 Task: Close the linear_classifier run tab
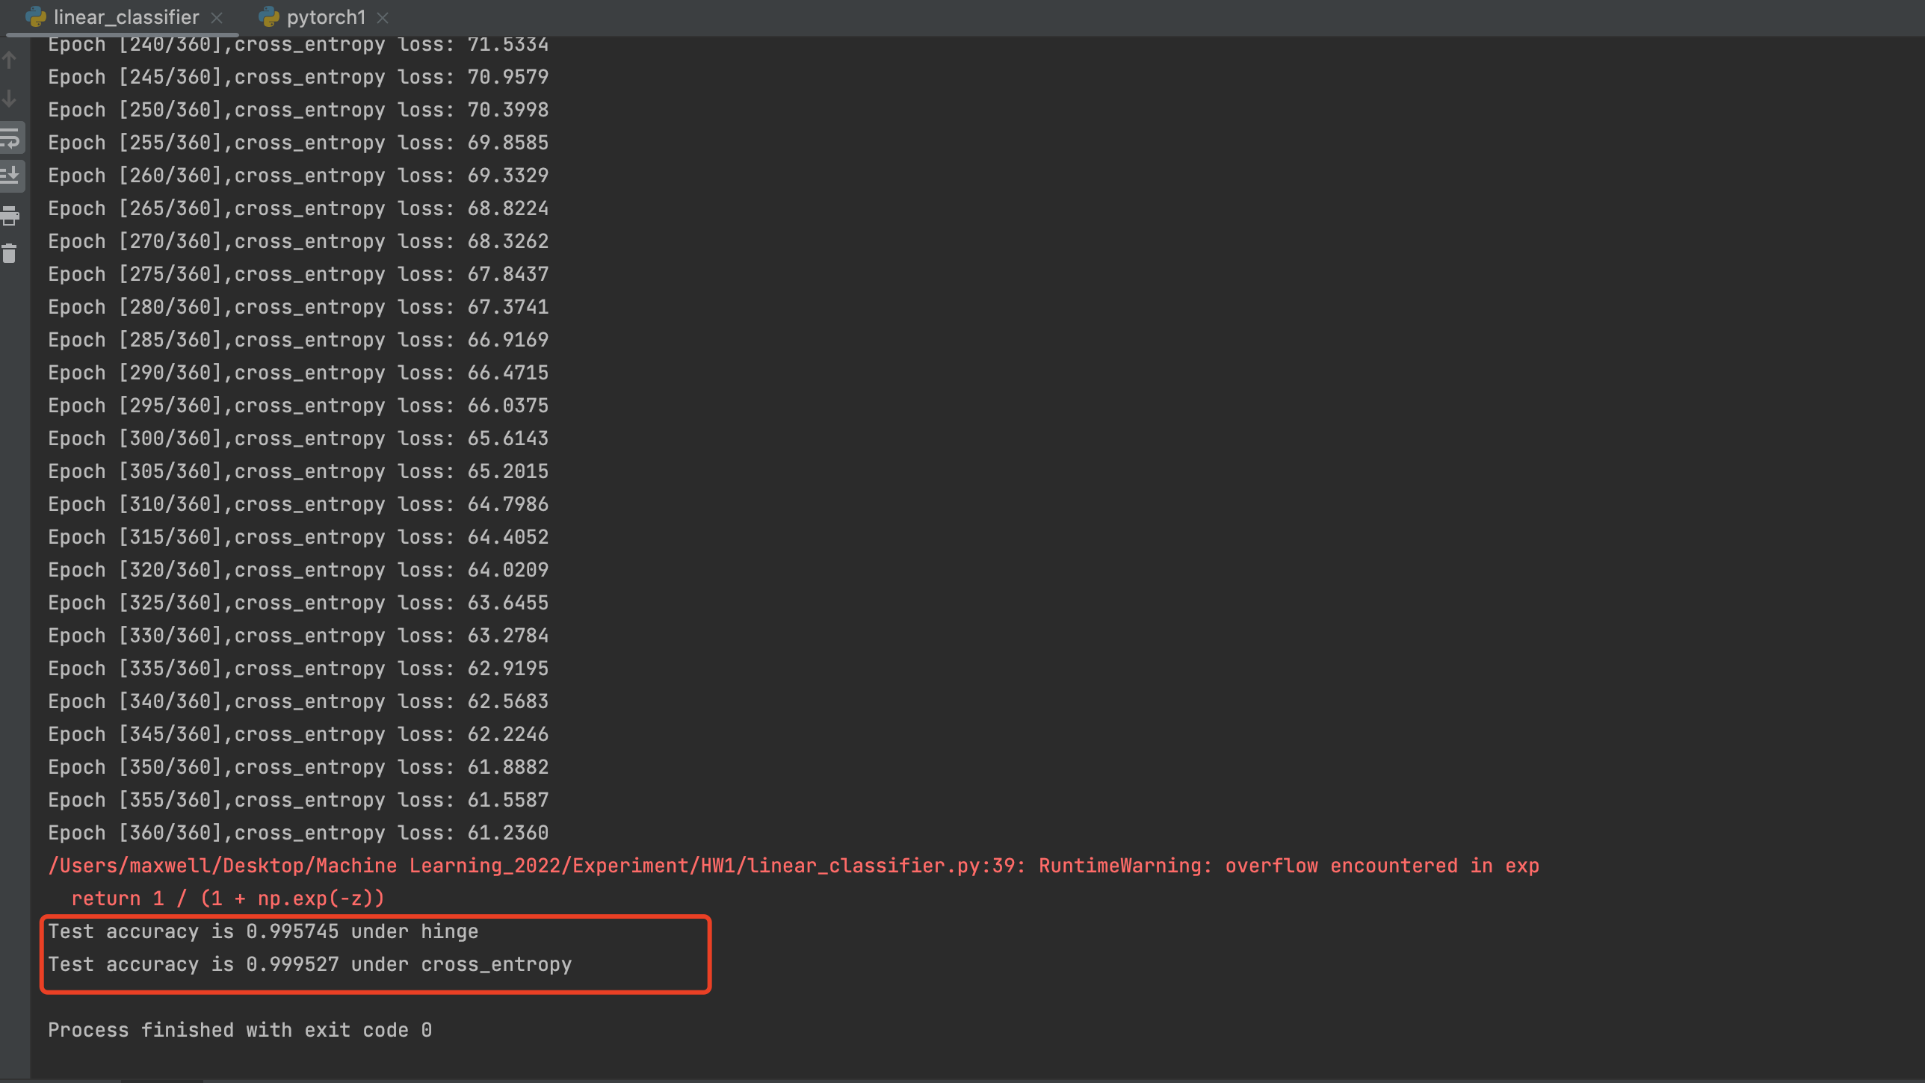pyautogui.click(x=217, y=18)
